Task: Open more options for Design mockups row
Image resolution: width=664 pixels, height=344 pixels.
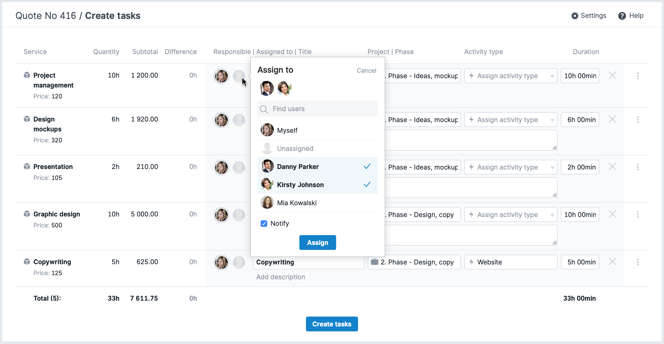Action: click(638, 120)
